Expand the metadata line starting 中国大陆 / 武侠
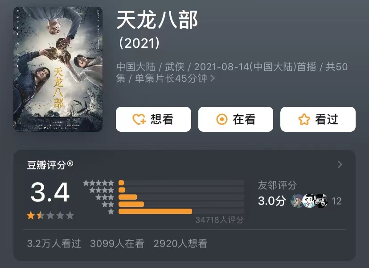Image resolution: width=369 pixels, height=268 pixels. (x=232, y=72)
